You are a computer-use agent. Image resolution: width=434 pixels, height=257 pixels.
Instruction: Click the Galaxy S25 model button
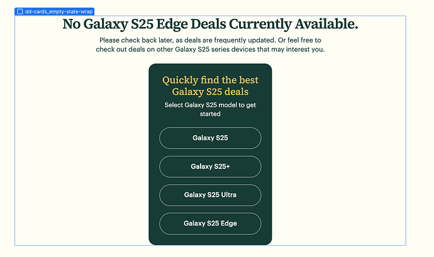(210, 138)
